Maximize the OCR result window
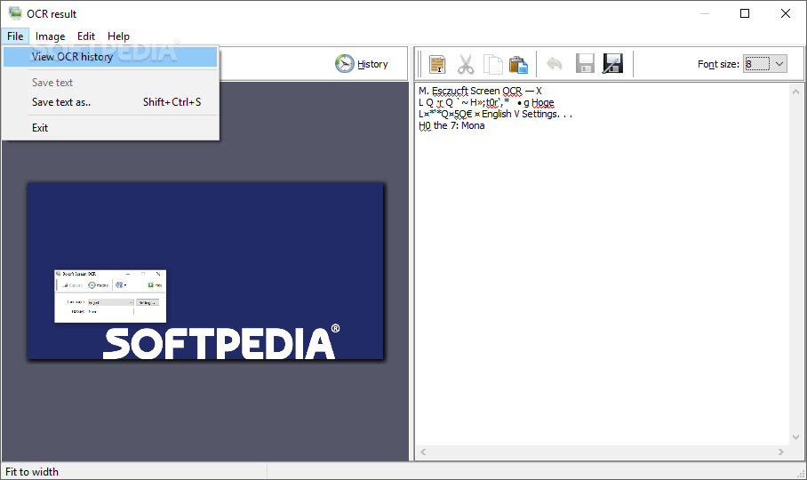The width and height of the screenshot is (807, 480). pos(745,13)
